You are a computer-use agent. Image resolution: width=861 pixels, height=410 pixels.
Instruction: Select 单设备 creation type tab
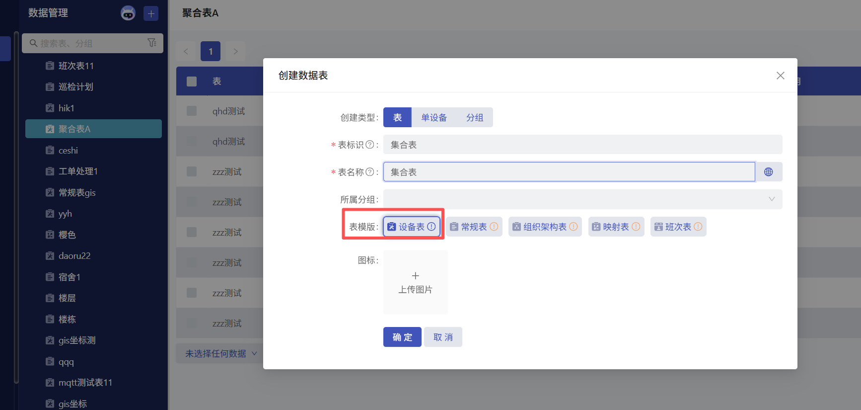tap(434, 117)
